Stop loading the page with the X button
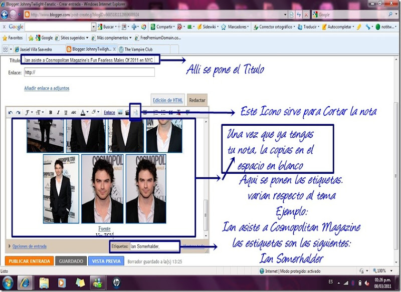Viewport: 401px width, 292px height. coord(306,15)
